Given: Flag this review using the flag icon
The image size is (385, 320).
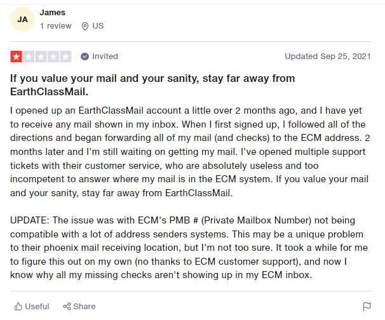Looking at the screenshot, I should point(367,307).
